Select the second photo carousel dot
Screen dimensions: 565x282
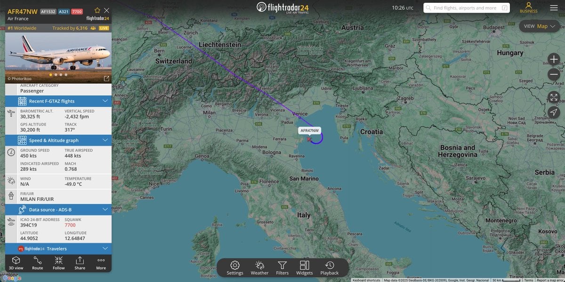[56, 74]
